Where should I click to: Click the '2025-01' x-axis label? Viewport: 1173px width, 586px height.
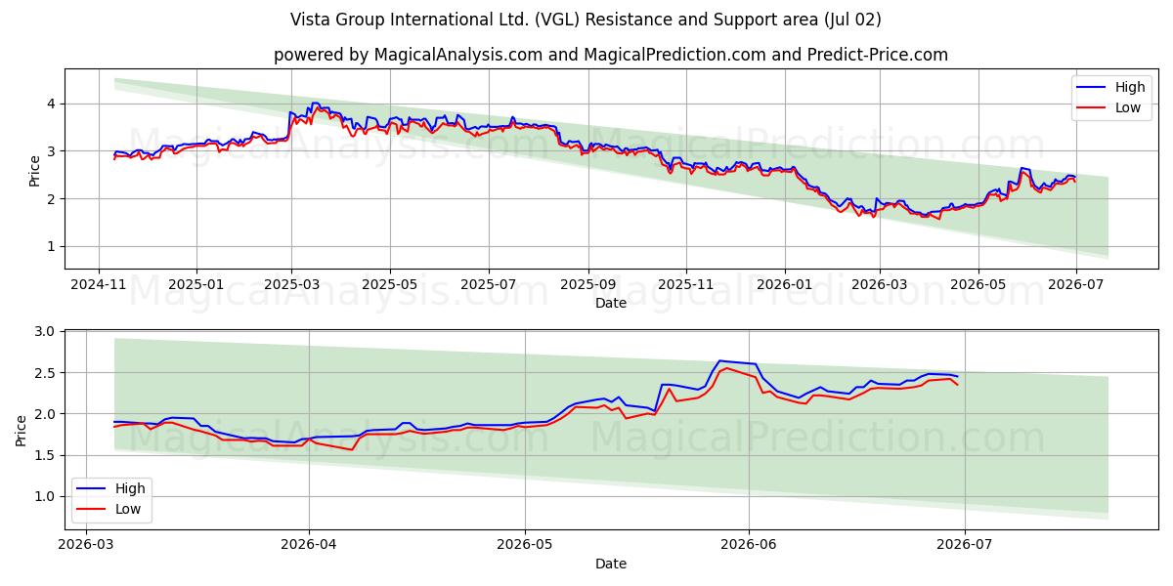(x=196, y=285)
